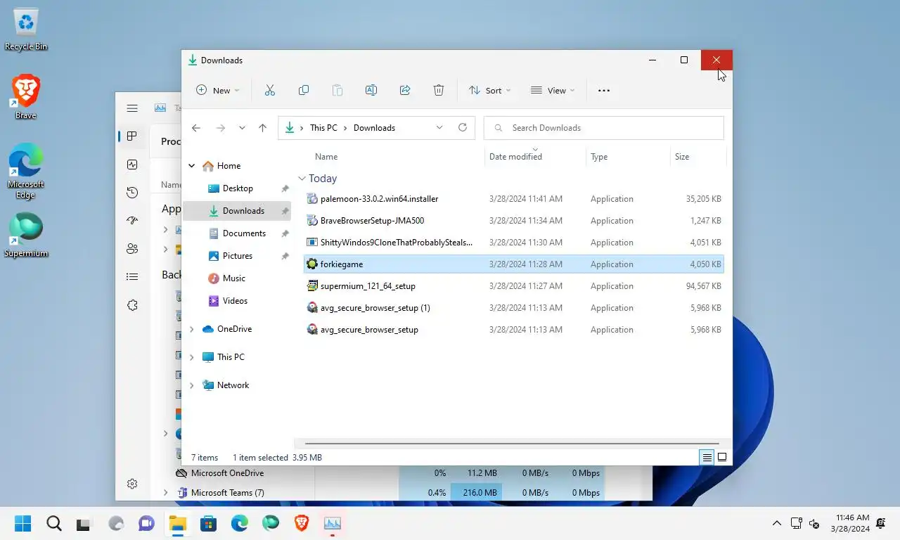
Task: Open the Windows Start button
Action: (23, 523)
